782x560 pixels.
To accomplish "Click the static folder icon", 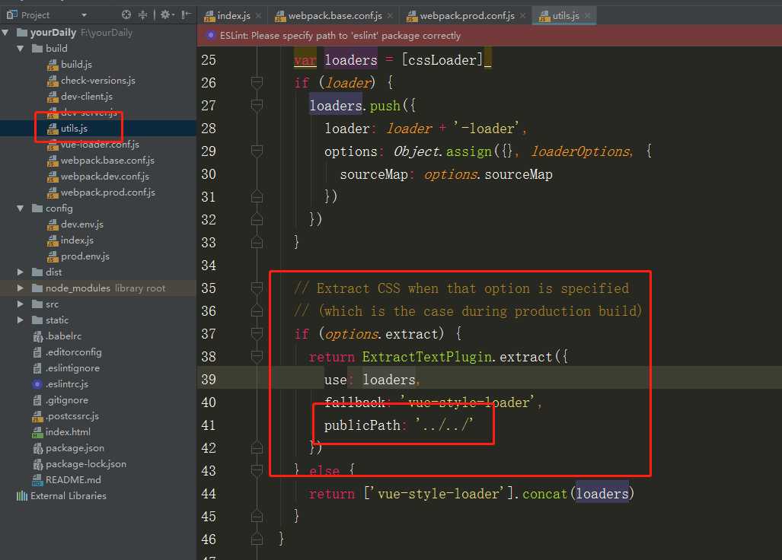I will (x=37, y=320).
